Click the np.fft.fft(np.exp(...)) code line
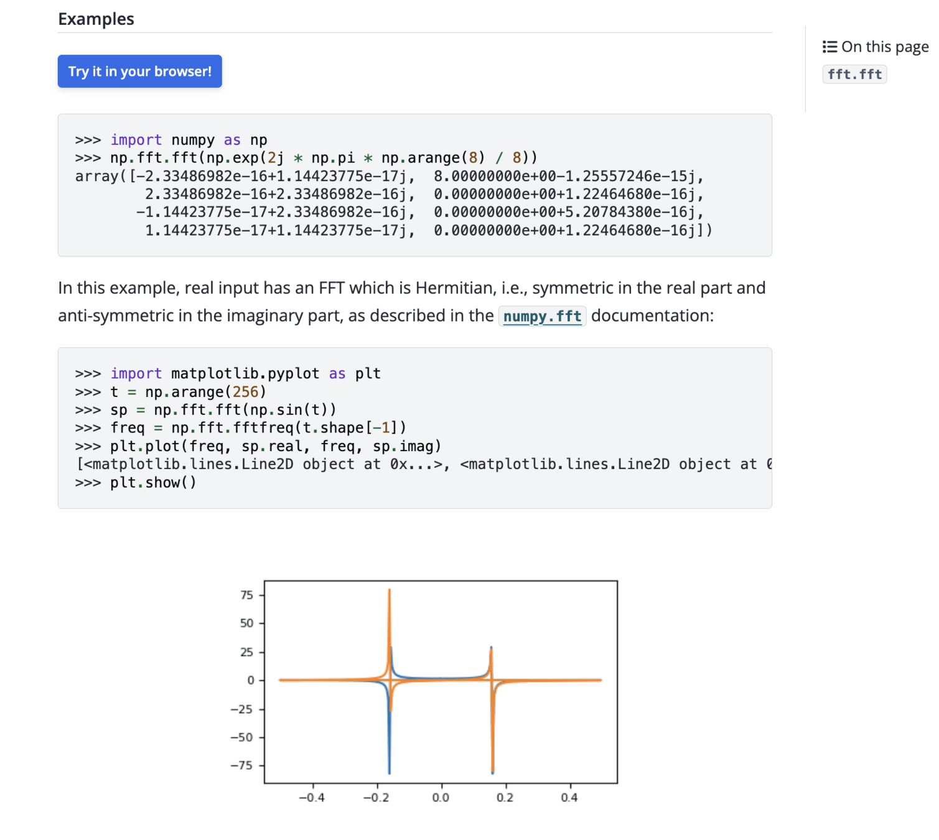This screenshot has height=840, width=939. point(306,158)
